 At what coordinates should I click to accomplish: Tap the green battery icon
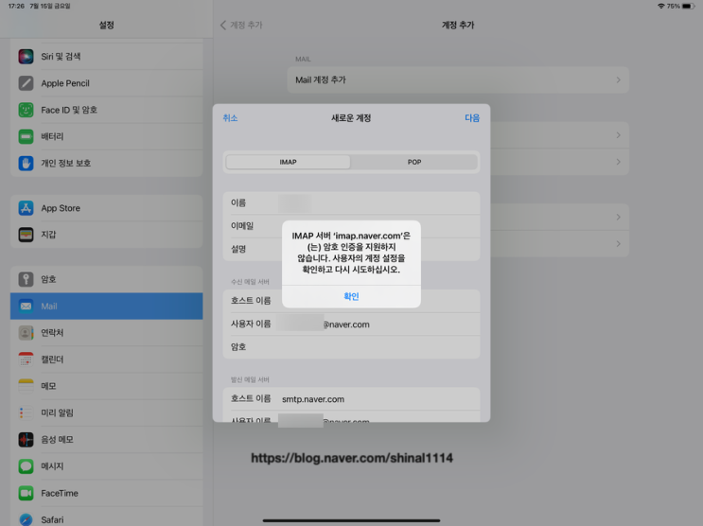[26, 136]
